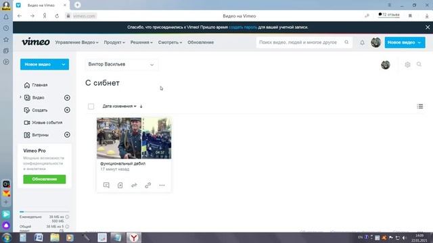Reload the browser page

(57, 16)
